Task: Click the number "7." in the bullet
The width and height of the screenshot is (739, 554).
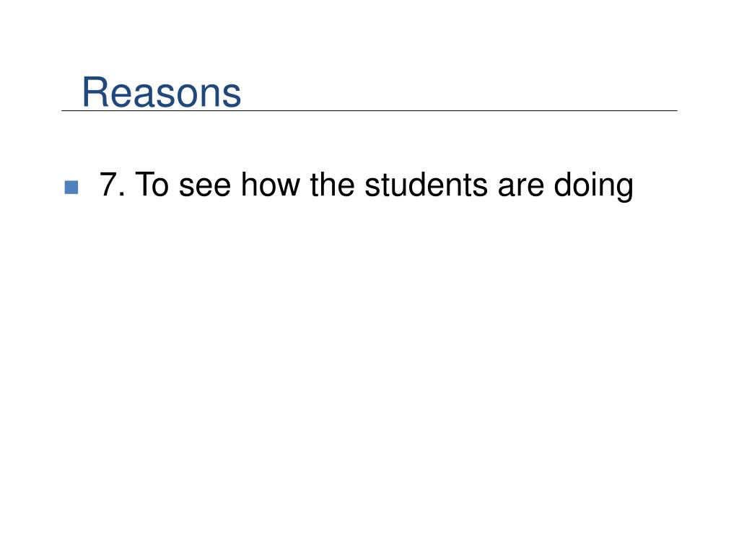Action: 113,184
